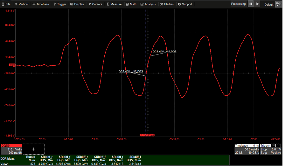Pause processing with the pause button
The image size is (299, 166).
[251, 4]
